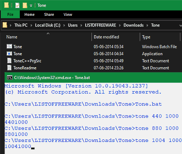The width and height of the screenshot is (182, 154).
Task: Click the Properties checkmark quick access icon
Action: pyautogui.click(x=17, y=5)
